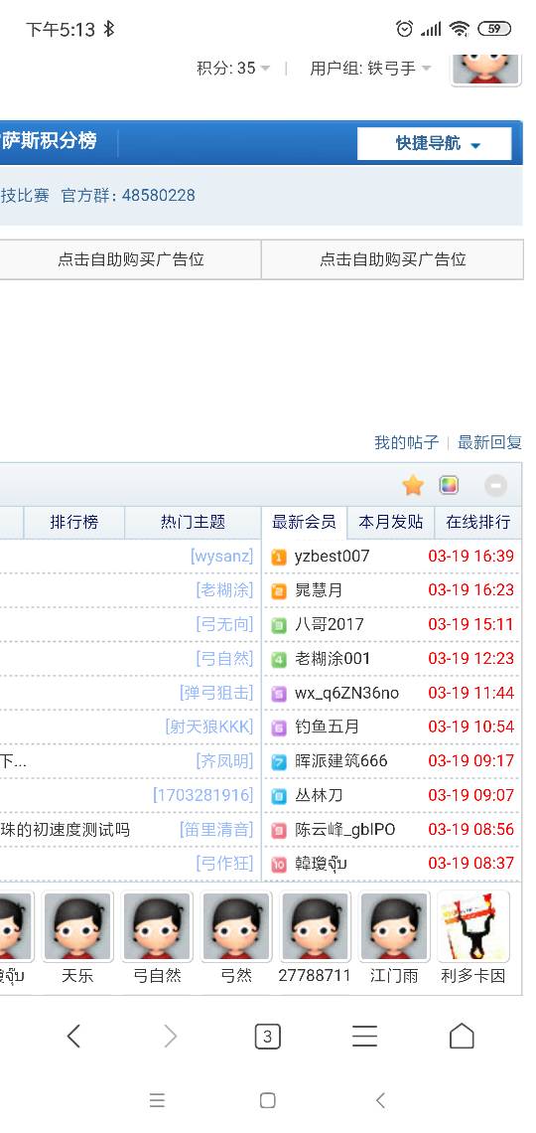Open 利多卡因 slingshot avatar thumbnail
536x1133 pixels.
[473, 927]
